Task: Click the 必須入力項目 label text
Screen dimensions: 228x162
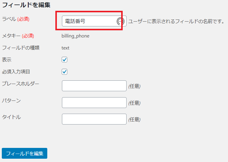Action: pos(16,72)
